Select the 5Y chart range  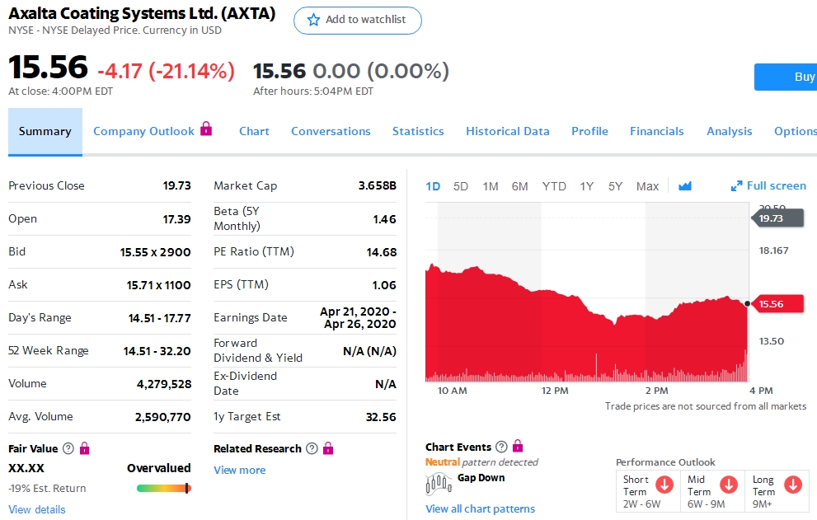point(615,186)
